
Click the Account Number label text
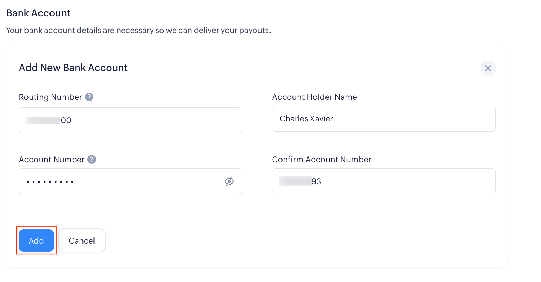pyautogui.click(x=52, y=160)
